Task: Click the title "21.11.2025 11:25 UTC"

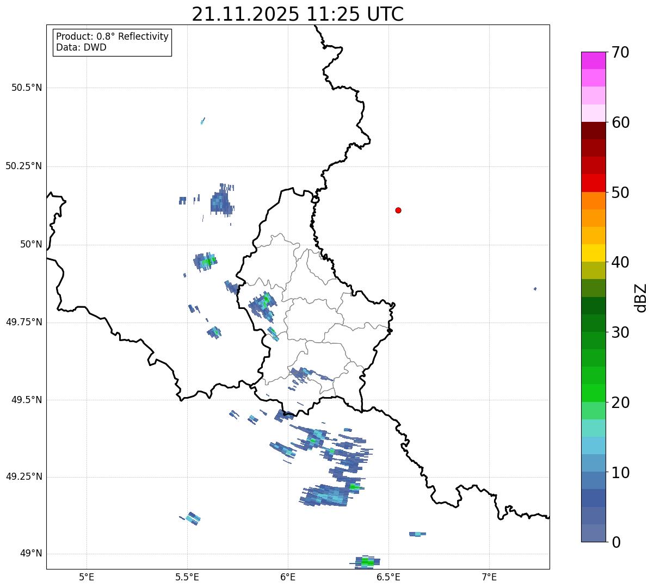Action: pyautogui.click(x=298, y=14)
